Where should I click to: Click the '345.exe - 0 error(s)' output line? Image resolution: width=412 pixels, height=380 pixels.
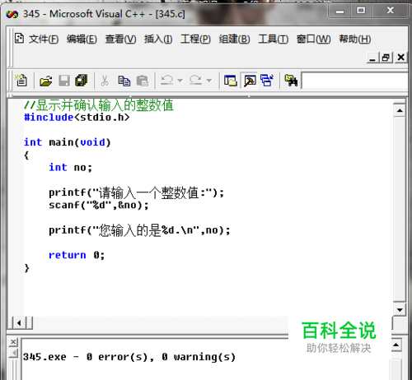tap(129, 357)
